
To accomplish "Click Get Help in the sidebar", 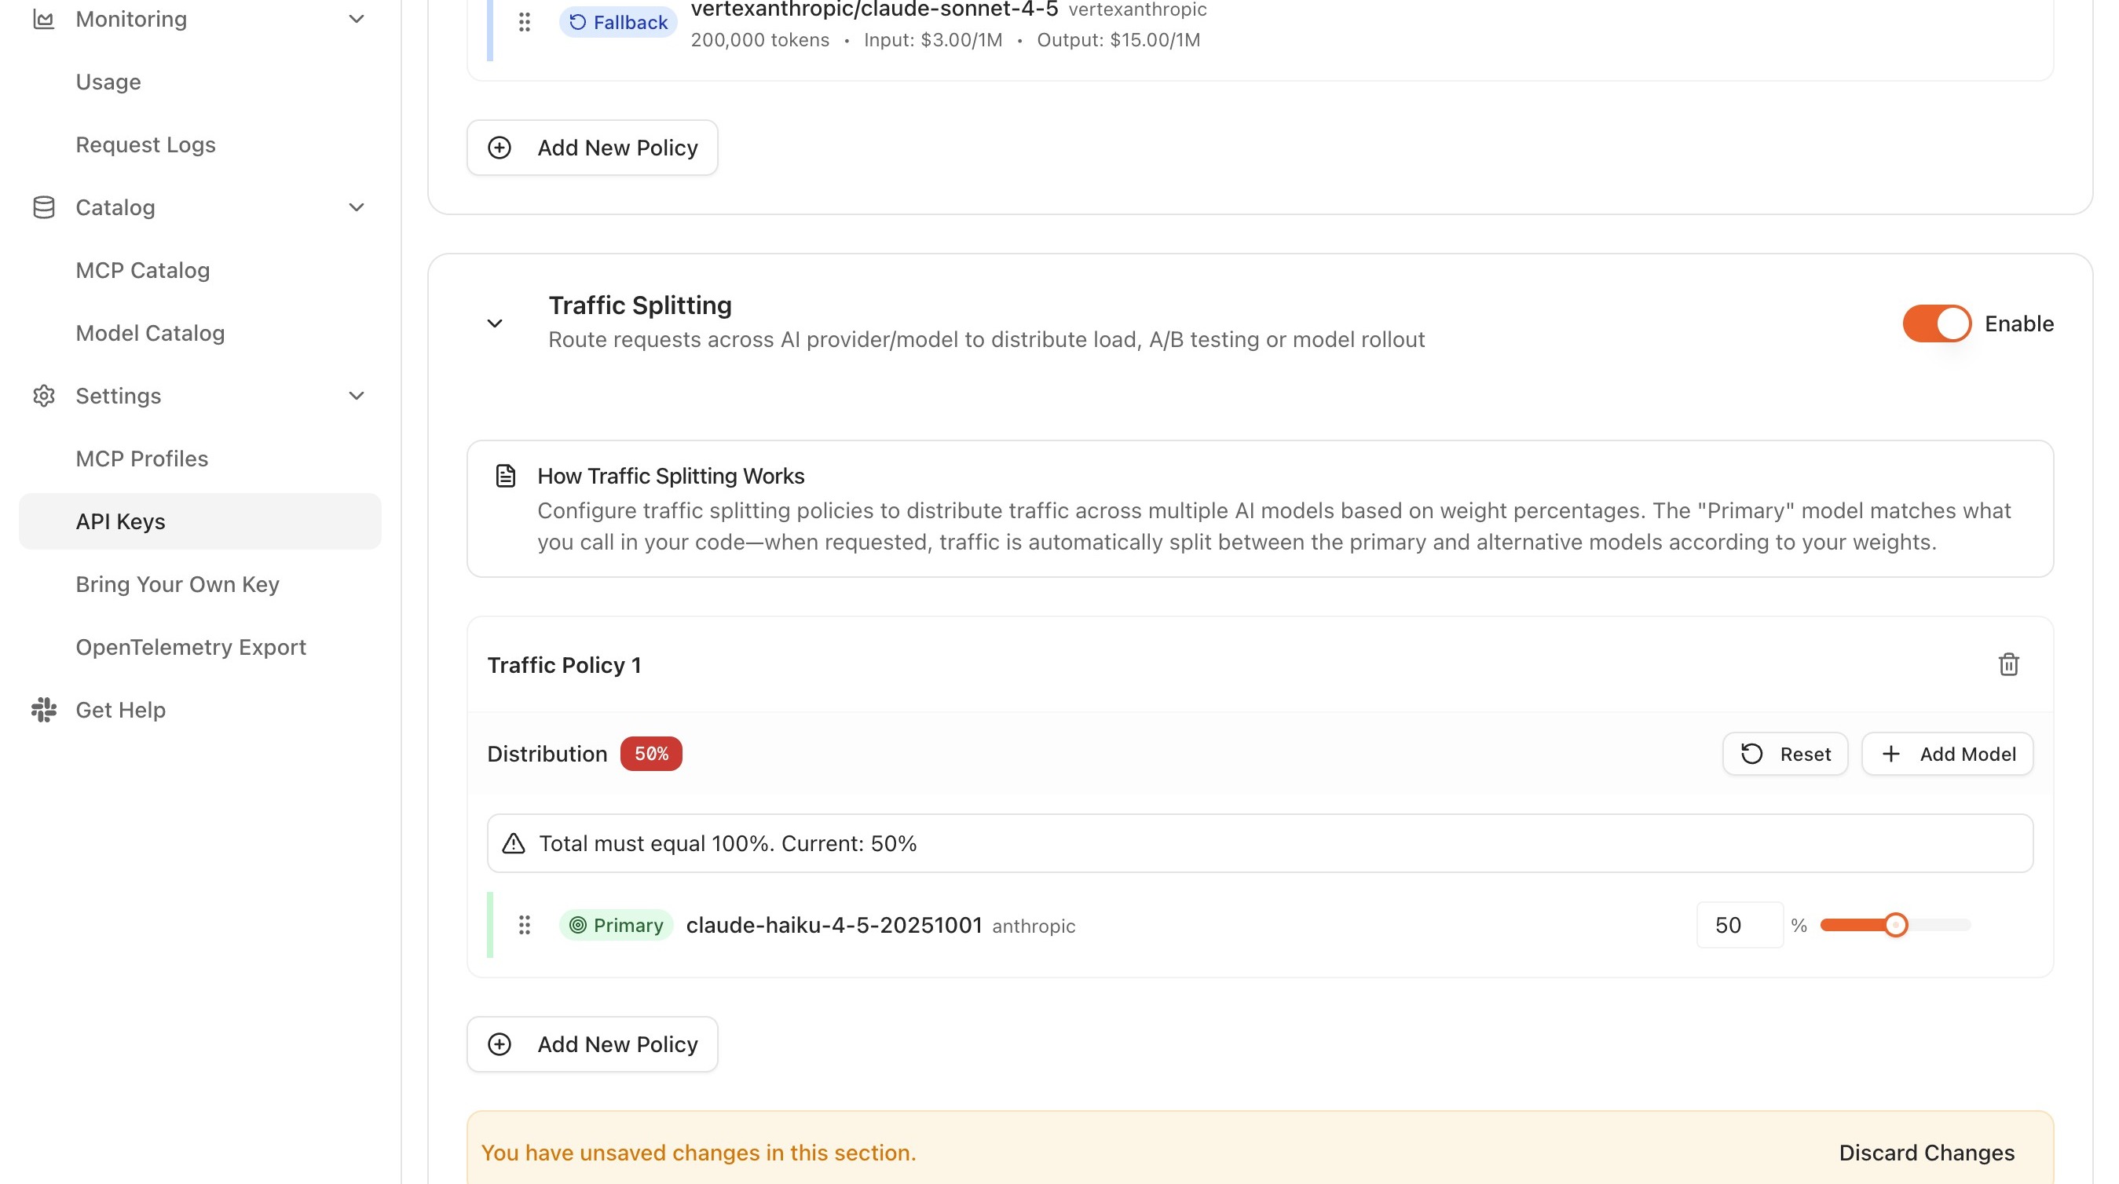I will pos(120,710).
